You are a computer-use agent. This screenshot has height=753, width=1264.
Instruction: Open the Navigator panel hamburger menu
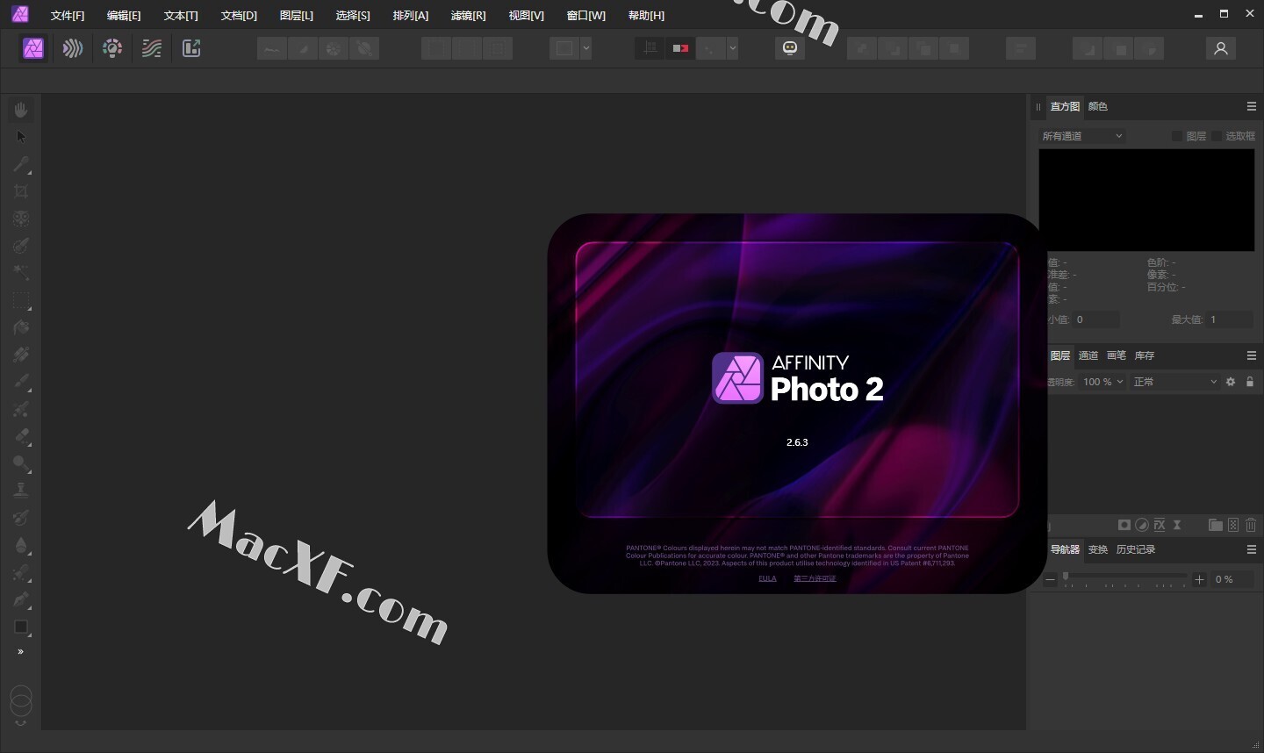click(x=1252, y=549)
